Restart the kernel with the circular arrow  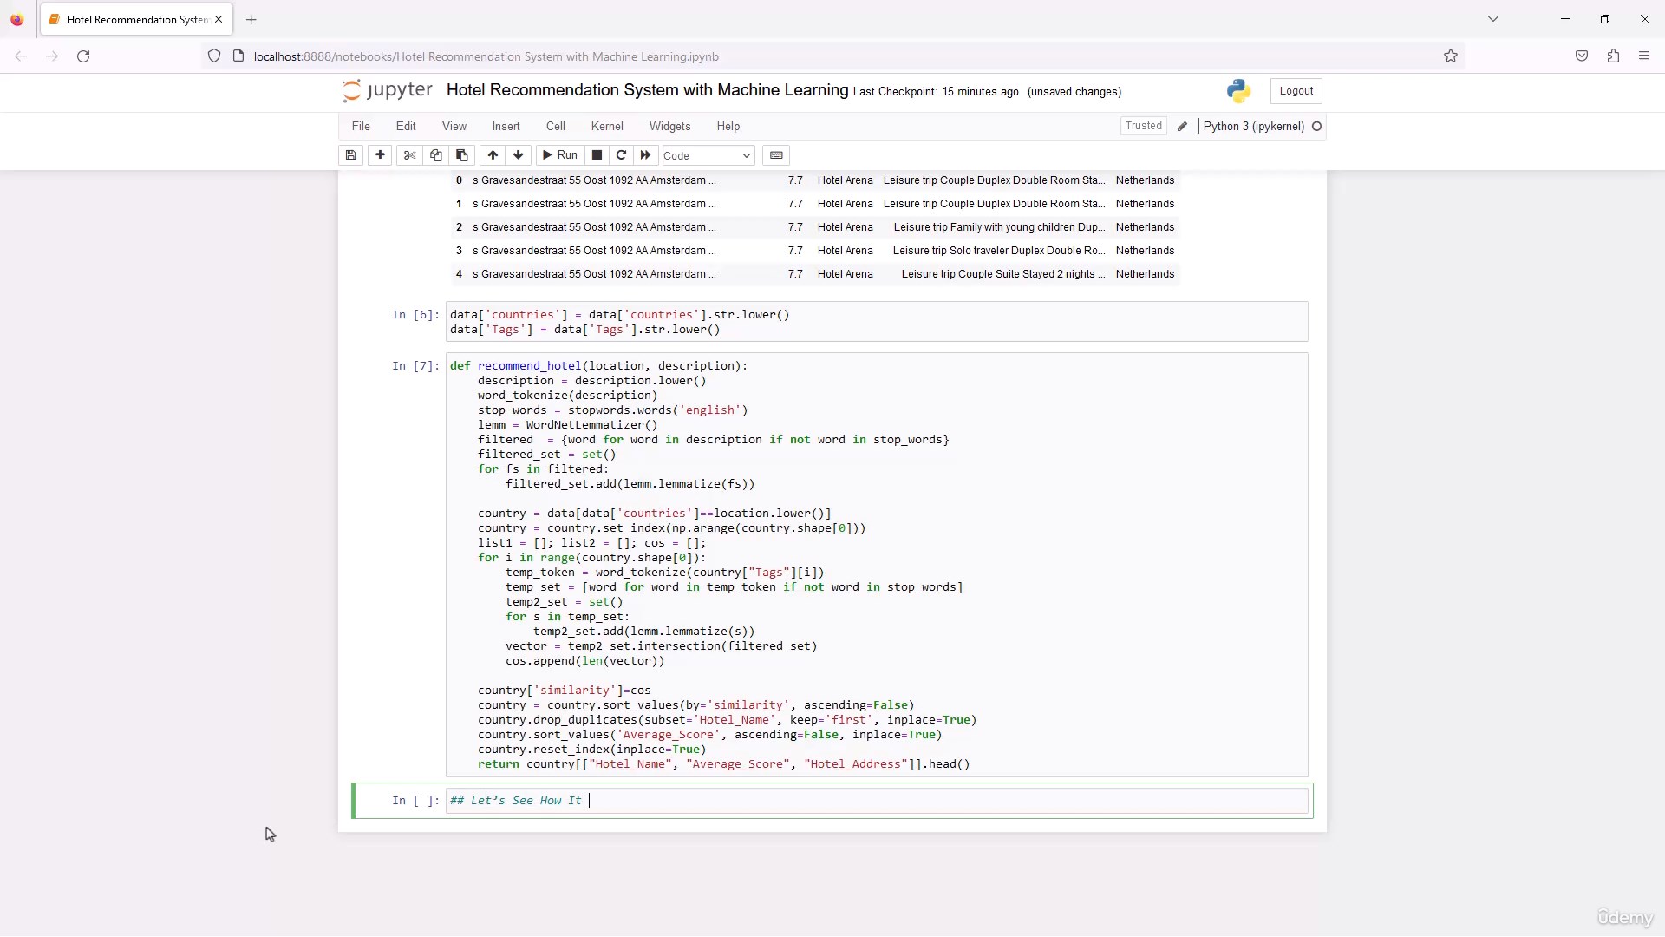pyautogui.click(x=621, y=155)
